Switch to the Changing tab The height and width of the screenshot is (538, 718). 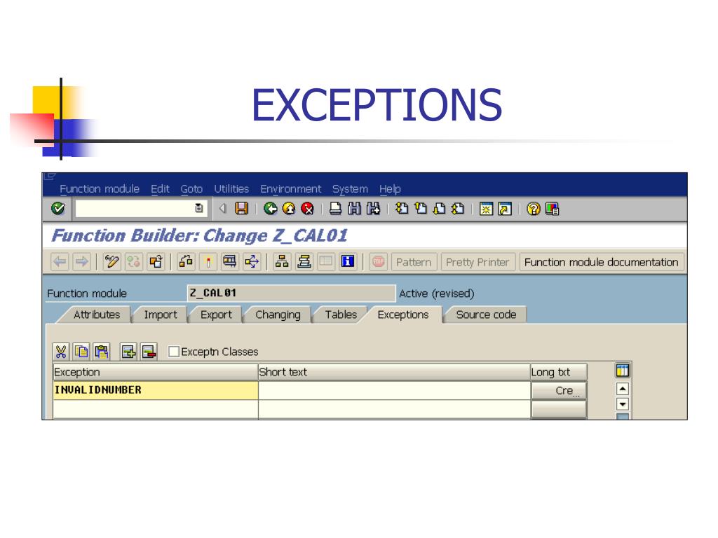click(278, 315)
